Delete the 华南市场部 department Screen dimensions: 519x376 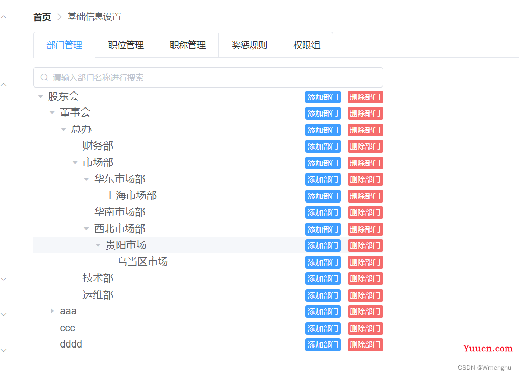[365, 213]
